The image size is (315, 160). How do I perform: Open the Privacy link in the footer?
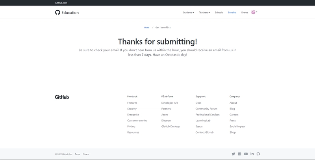coord(85,154)
